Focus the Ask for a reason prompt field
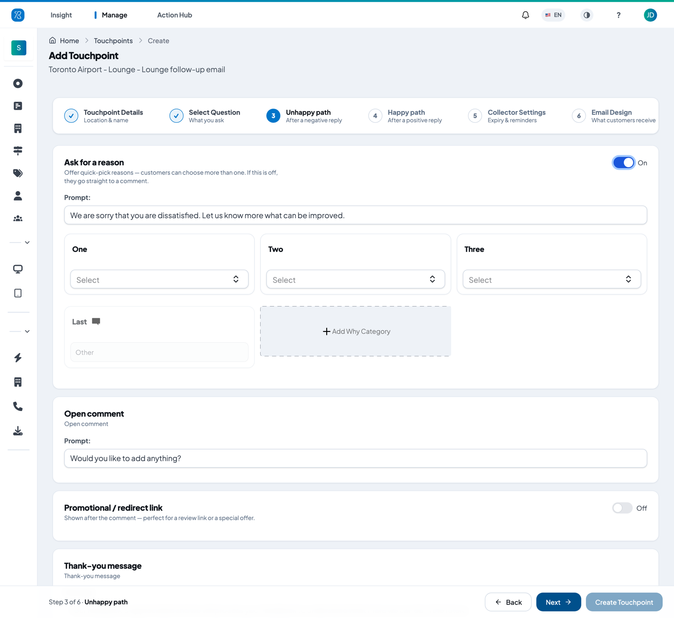674x618 pixels. (356, 215)
